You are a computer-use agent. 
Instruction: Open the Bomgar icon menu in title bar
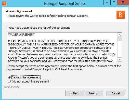[4, 3]
